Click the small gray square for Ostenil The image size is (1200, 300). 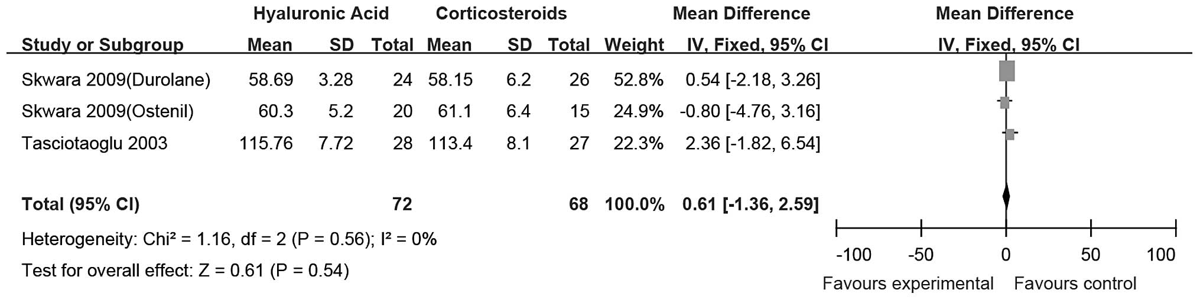1004,103
